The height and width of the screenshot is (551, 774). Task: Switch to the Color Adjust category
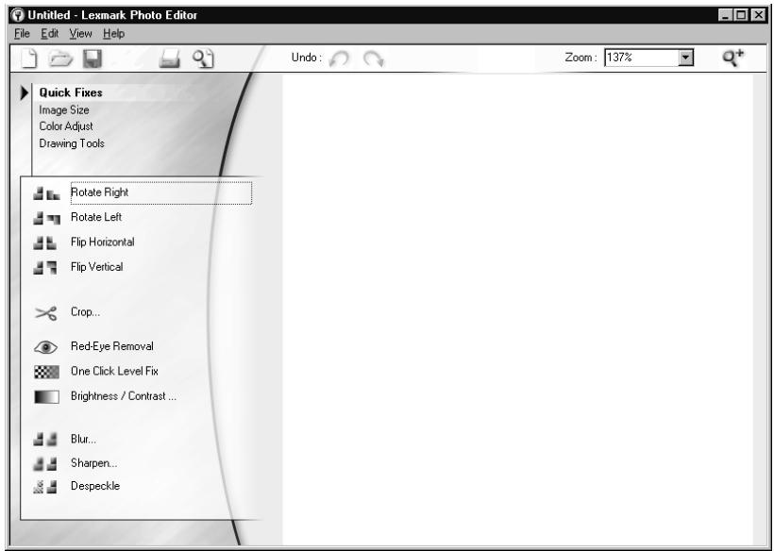tap(66, 126)
